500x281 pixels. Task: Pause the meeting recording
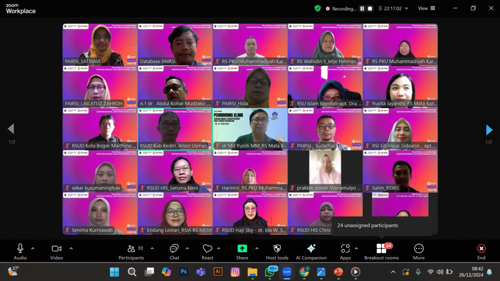362,8
